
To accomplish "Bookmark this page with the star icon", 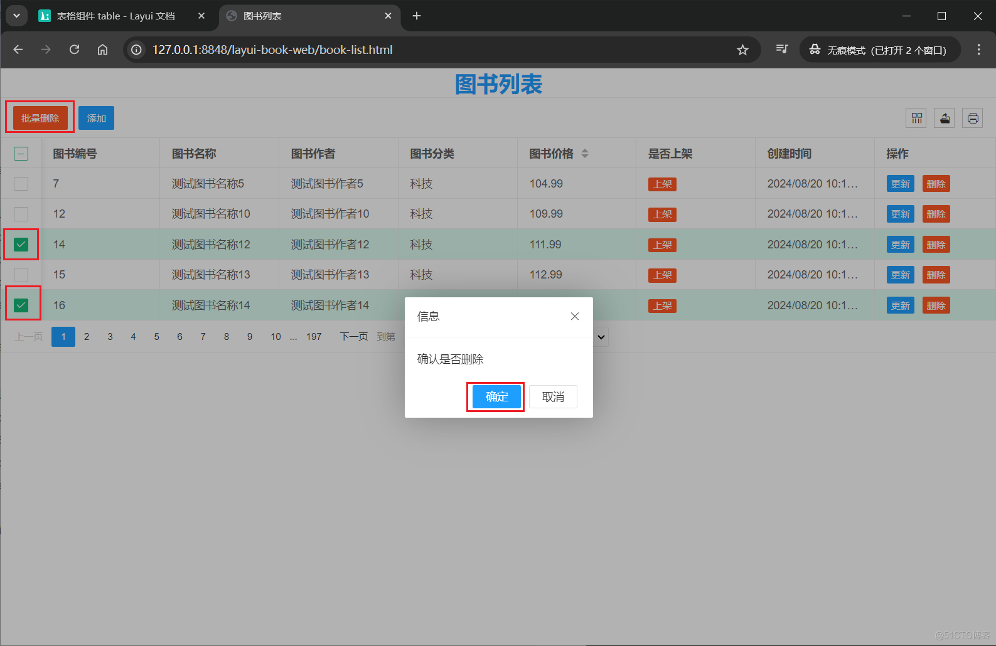I will pos(742,50).
